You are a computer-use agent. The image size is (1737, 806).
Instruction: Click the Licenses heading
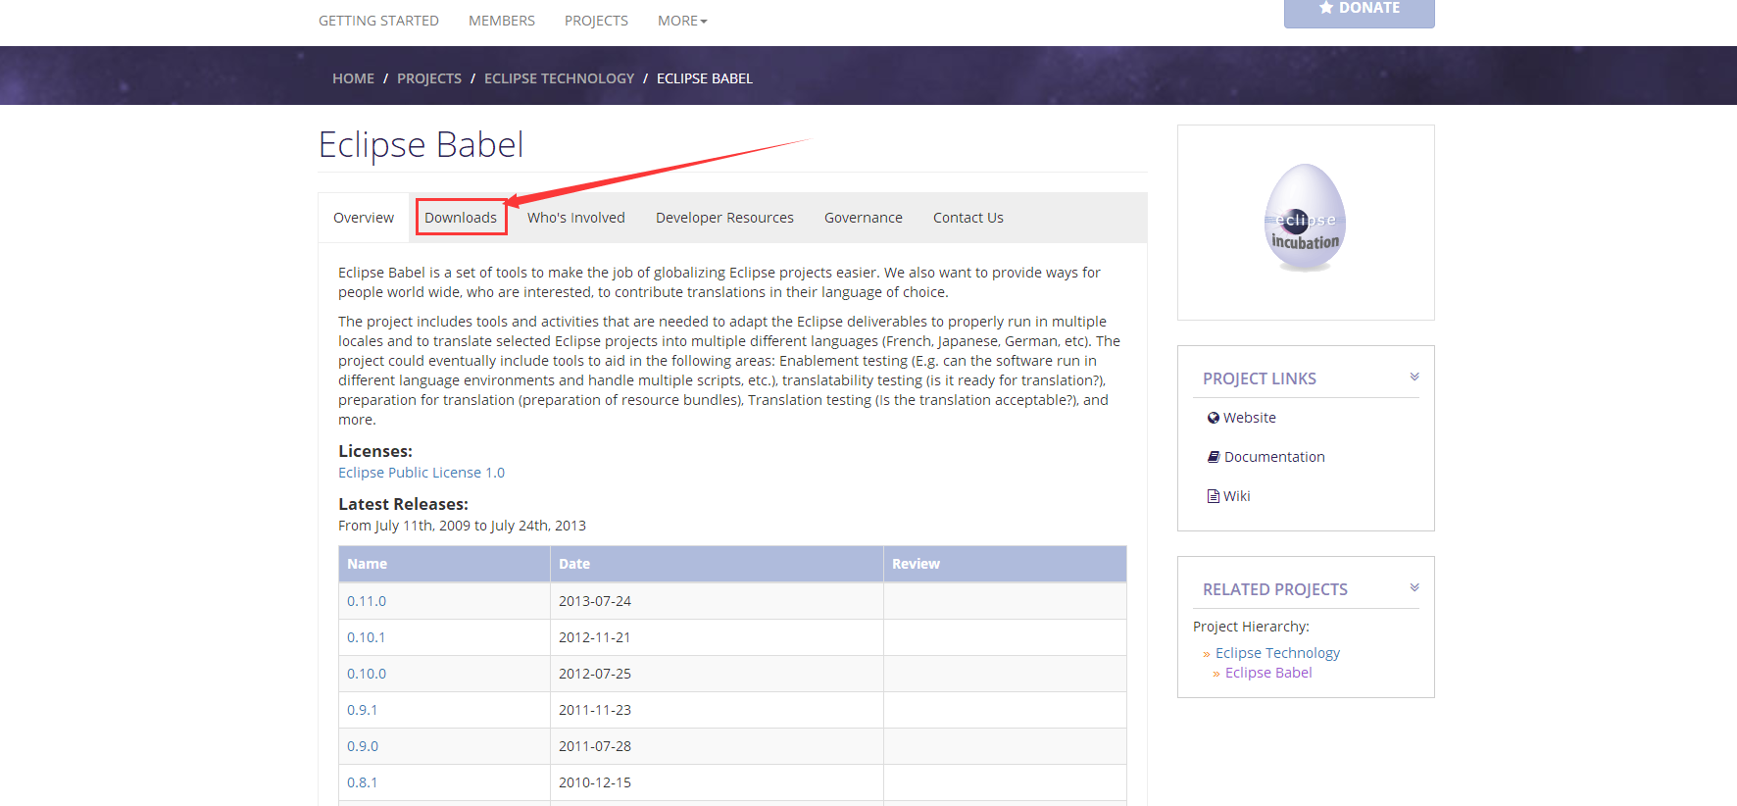[x=375, y=451]
